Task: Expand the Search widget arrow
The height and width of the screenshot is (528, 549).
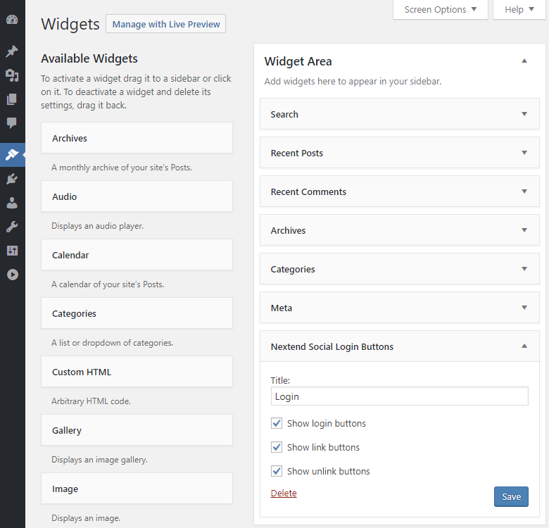Action: [x=524, y=114]
